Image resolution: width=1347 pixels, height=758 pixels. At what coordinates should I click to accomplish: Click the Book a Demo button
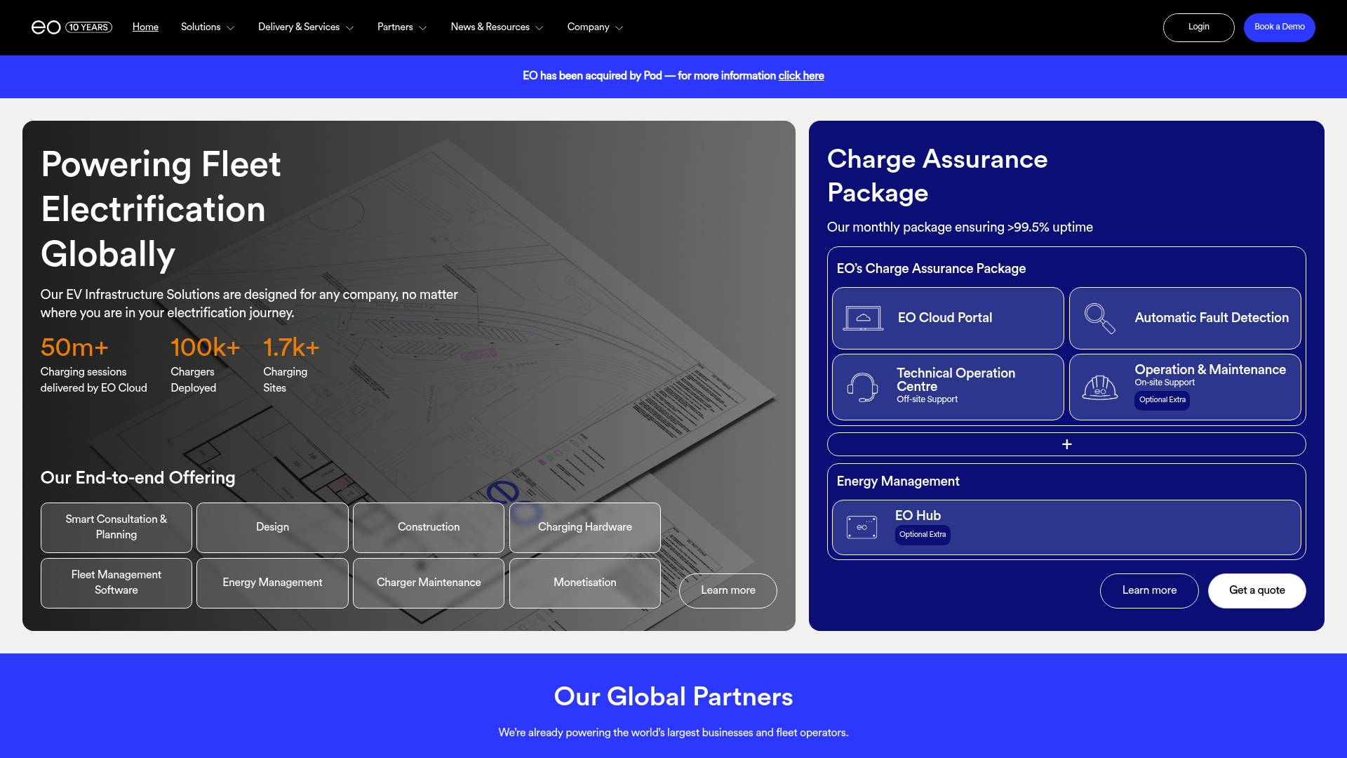(1279, 27)
